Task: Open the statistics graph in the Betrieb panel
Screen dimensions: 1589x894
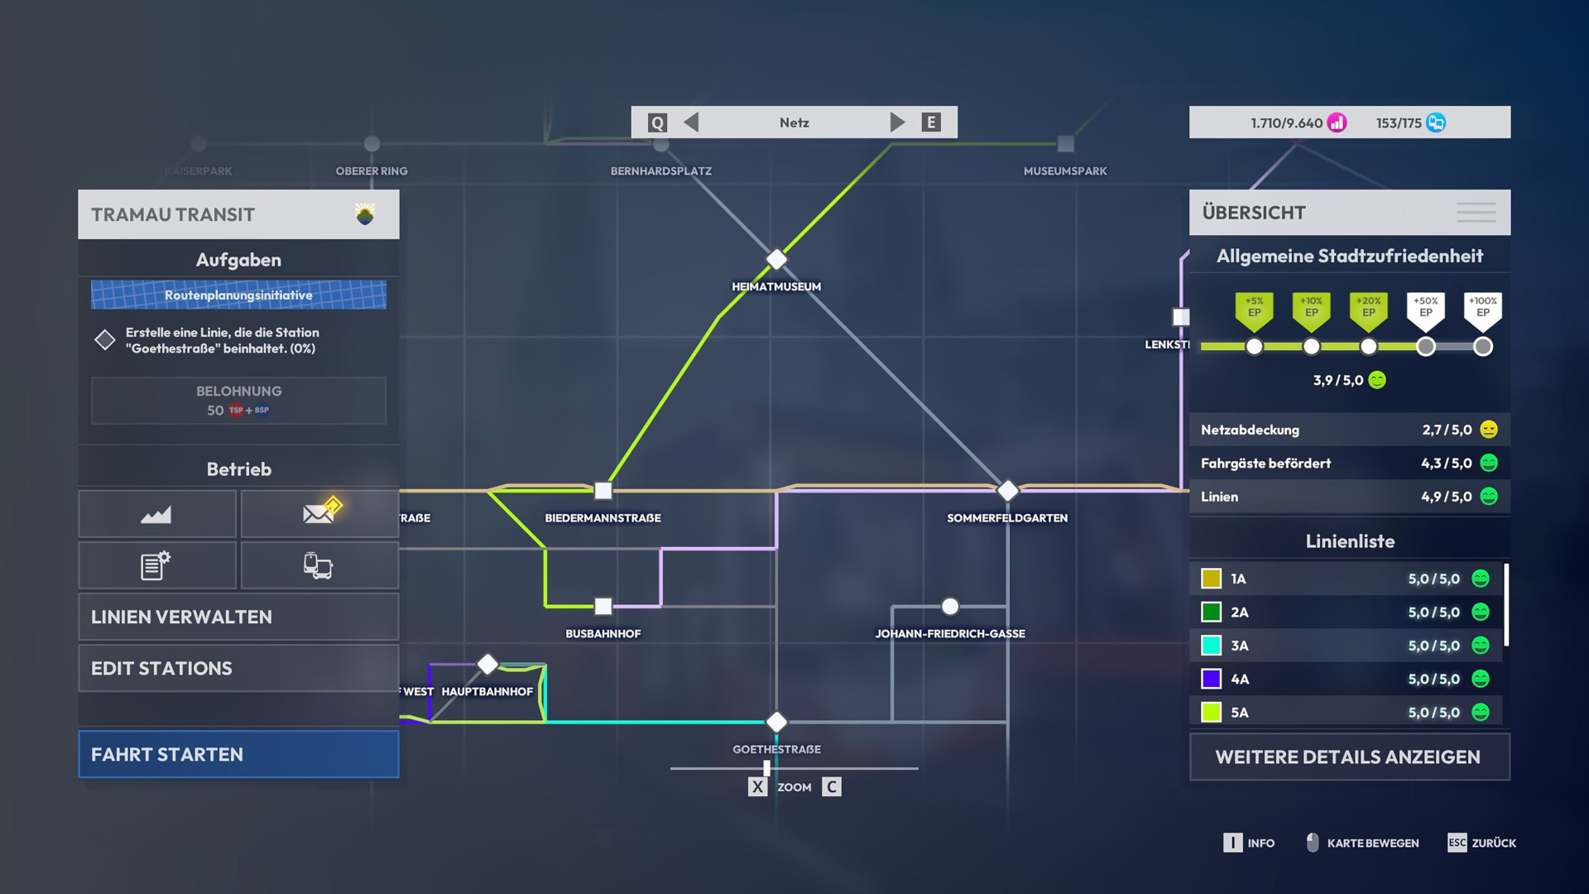Action: (156, 514)
